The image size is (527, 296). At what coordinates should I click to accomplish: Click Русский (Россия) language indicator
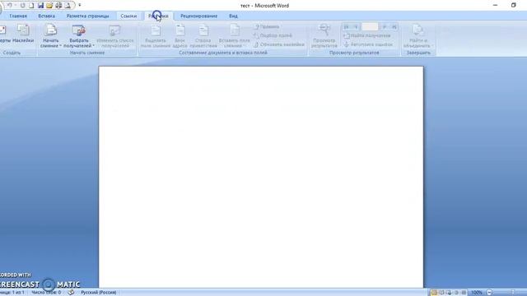pyautogui.click(x=99, y=293)
